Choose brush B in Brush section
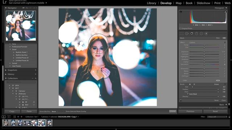Image resolution: width=232 pixels, height=130 pixels. point(194,84)
